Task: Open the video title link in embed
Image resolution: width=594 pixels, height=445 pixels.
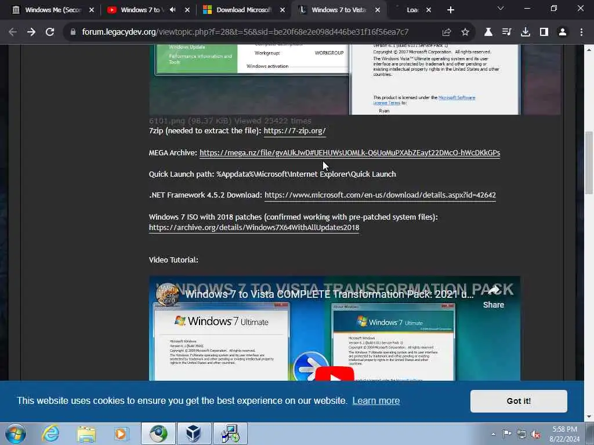Action: pos(329,294)
